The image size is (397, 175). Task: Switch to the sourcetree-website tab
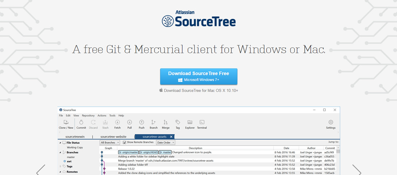click(x=113, y=136)
